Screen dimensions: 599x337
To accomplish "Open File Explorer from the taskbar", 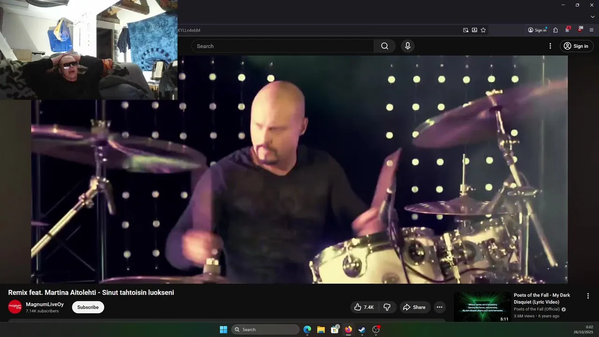I will (321, 330).
